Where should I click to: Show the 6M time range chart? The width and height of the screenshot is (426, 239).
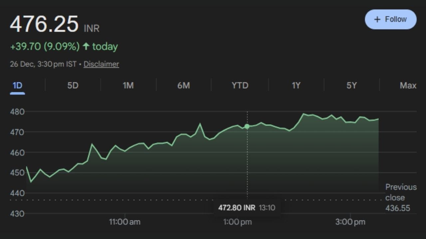183,86
